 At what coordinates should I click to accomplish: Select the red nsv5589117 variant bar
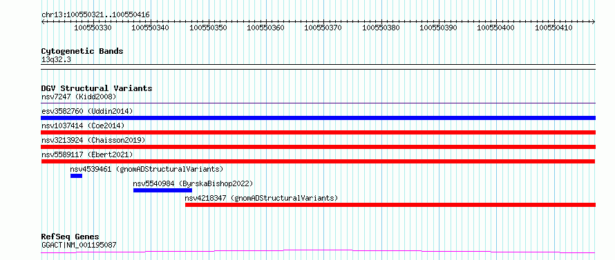(x=318, y=161)
